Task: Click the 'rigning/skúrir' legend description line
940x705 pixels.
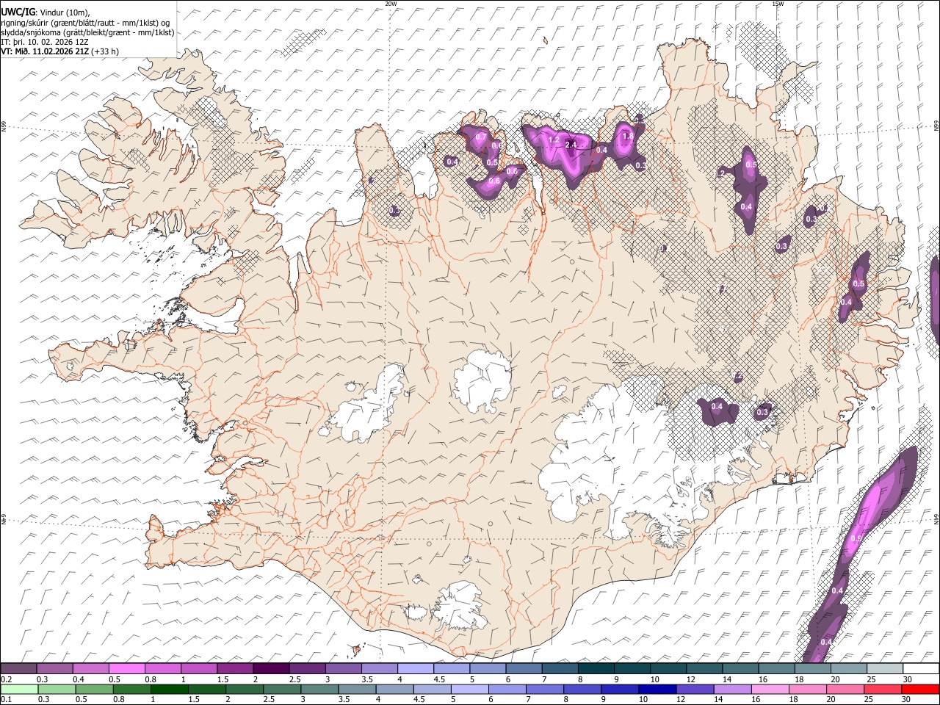Action: [x=85, y=23]
